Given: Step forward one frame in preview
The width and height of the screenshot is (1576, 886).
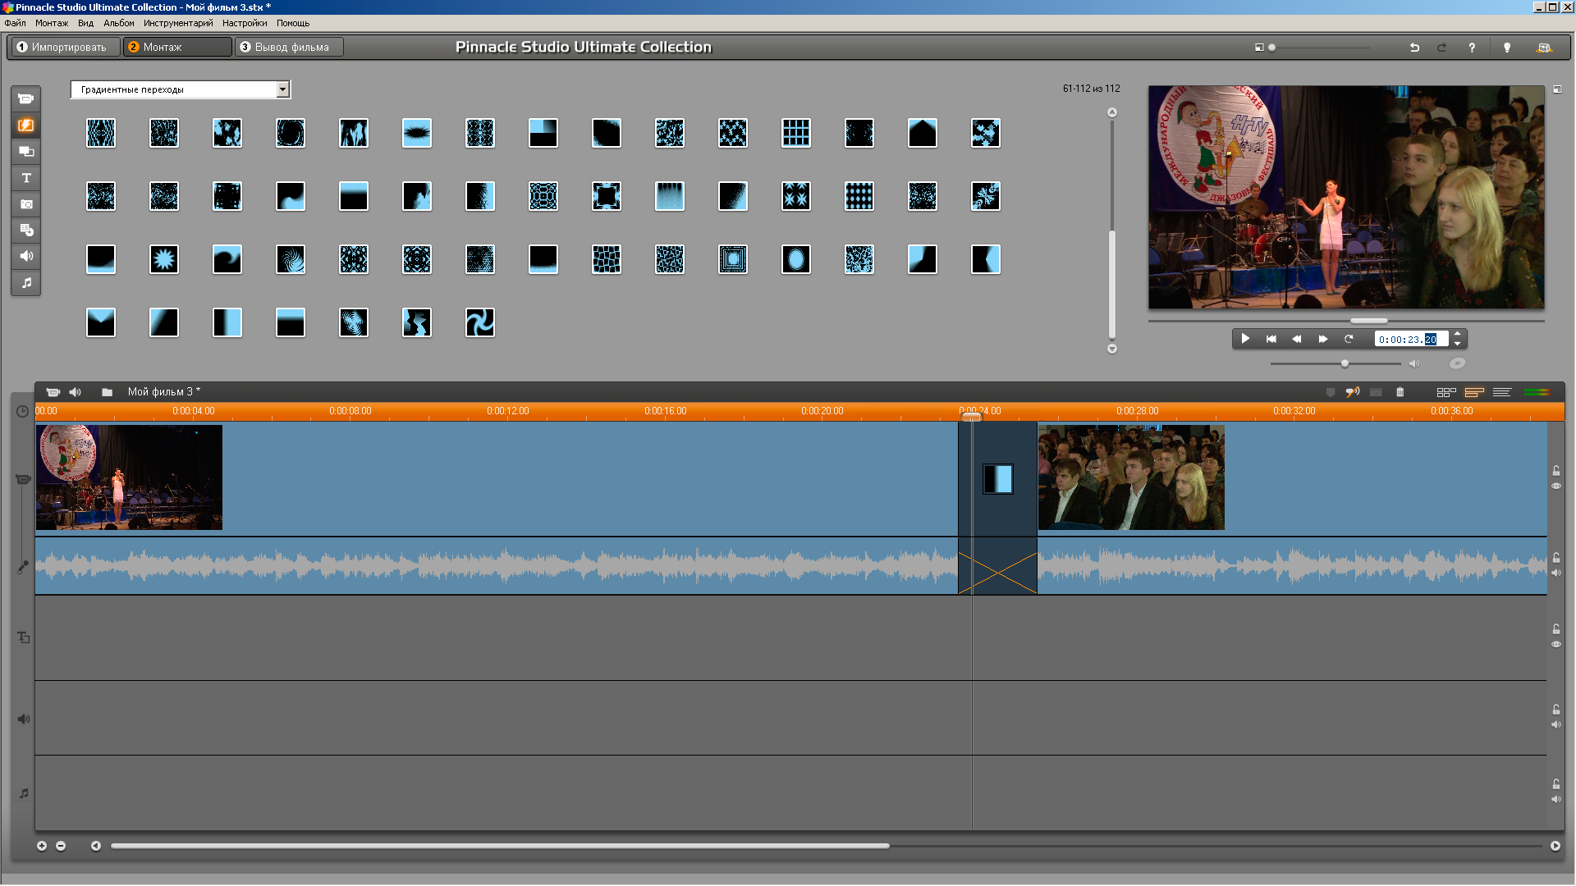Looking at the screenshot, I should 1323,339.
